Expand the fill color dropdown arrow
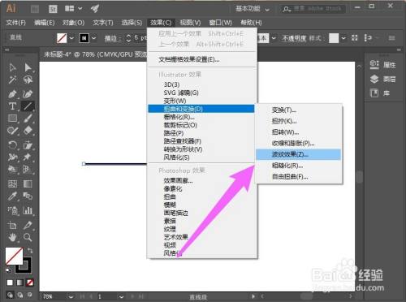The image size is (406, 302). [x=71, y=38]
